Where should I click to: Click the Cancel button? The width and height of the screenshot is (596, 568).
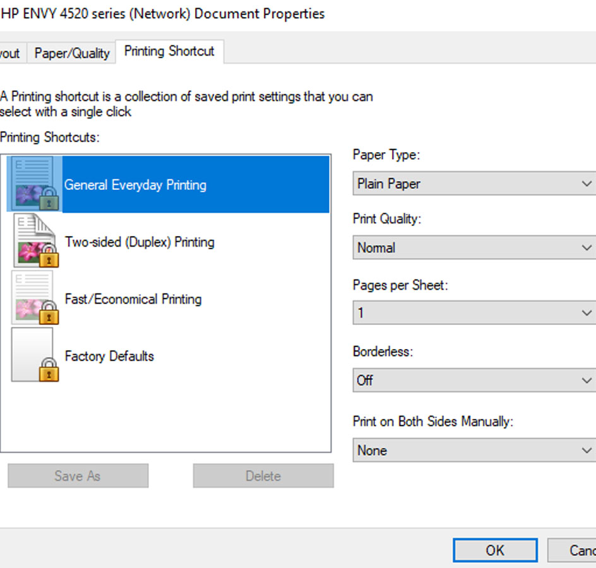[x=571, y=550]
